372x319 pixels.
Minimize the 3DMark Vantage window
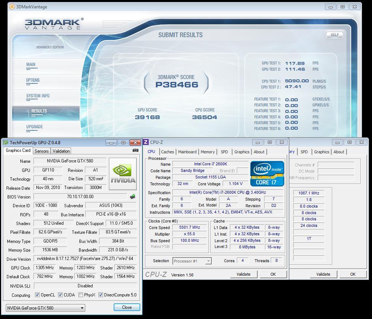[330, 7]
